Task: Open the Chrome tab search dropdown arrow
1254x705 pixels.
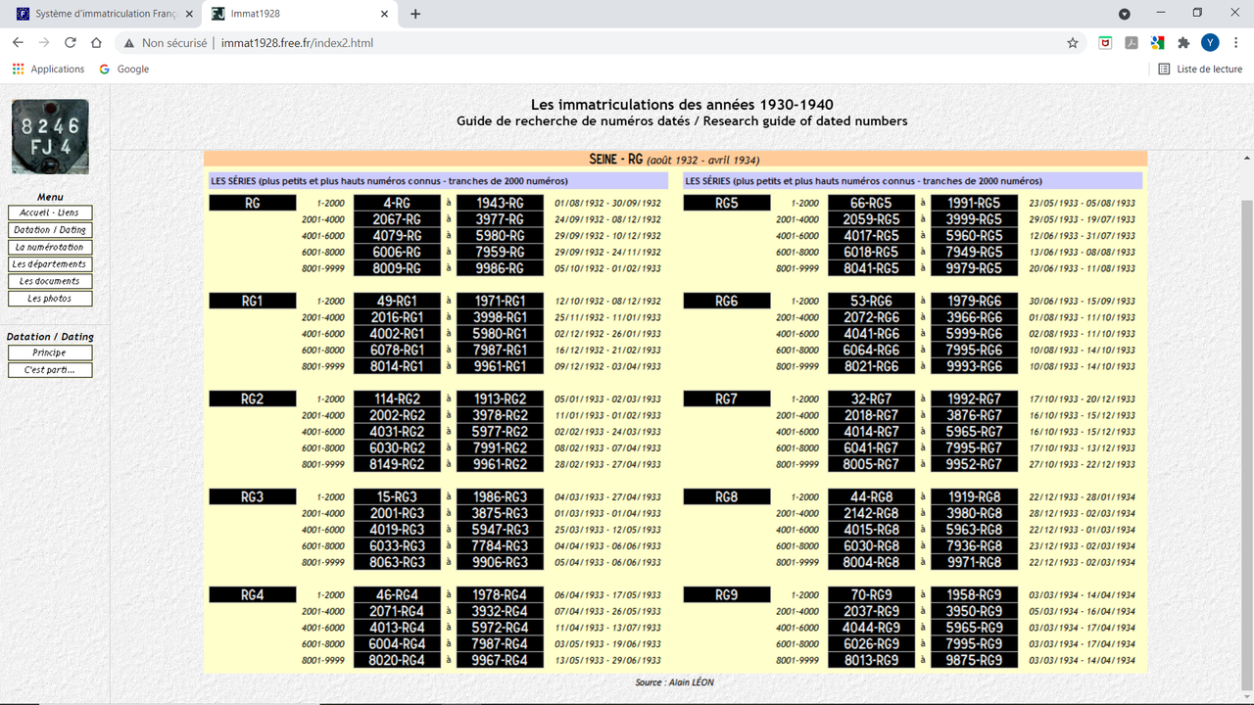Action: (1125, 14)
